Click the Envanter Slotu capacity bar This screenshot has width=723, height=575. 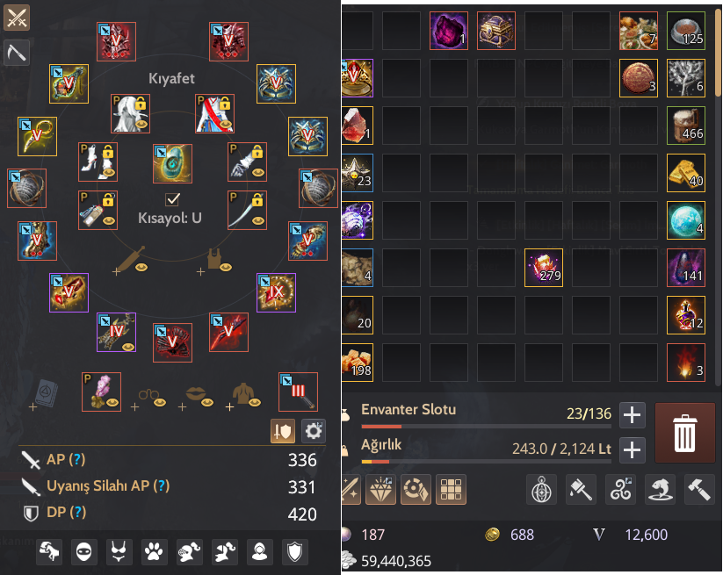(487, 427)
